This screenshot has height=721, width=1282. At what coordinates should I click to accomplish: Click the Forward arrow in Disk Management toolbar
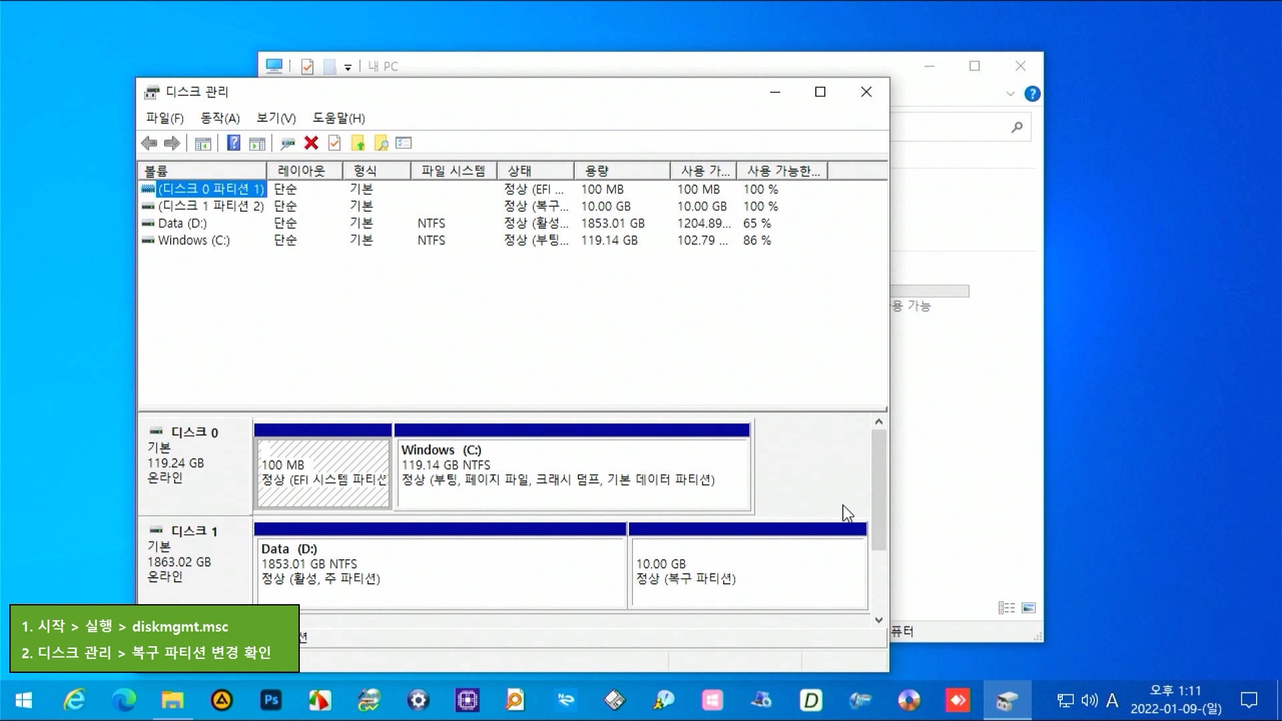pos(172,143)
